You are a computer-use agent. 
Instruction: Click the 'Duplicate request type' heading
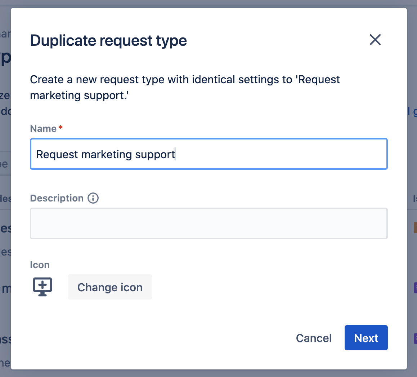point(108,41)
